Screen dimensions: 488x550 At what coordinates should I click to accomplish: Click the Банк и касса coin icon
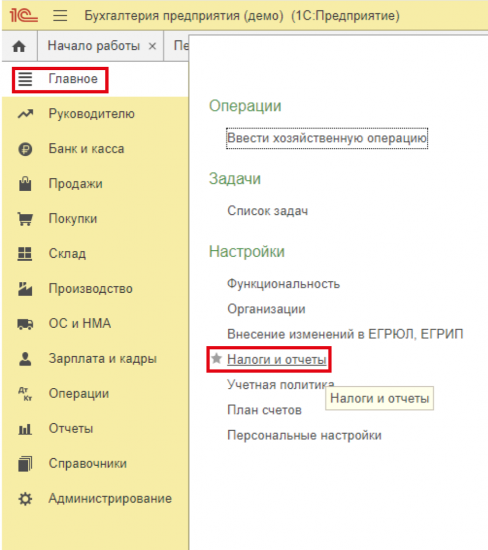(x=25, y=149)
